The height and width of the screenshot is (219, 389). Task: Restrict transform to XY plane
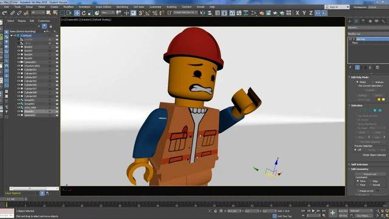click(317, 13)
